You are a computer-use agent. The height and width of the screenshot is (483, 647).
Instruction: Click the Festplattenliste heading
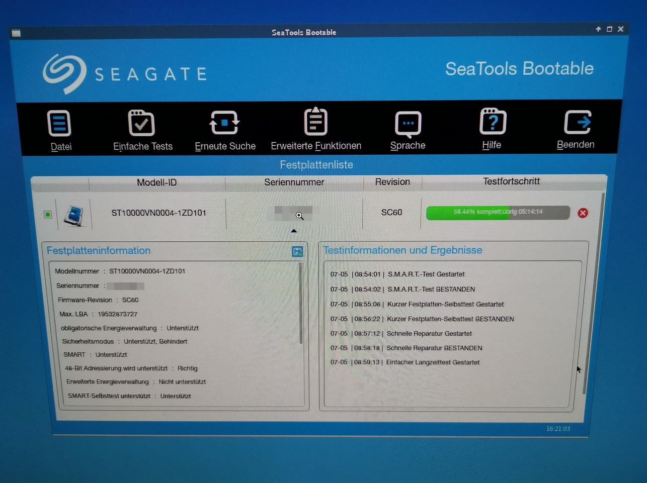(x=316, y=165)
